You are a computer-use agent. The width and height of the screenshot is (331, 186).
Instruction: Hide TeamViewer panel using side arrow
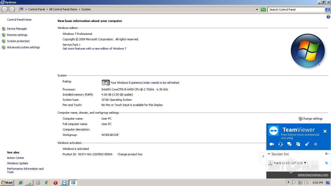pyautogui.click(x=263, y=156)
